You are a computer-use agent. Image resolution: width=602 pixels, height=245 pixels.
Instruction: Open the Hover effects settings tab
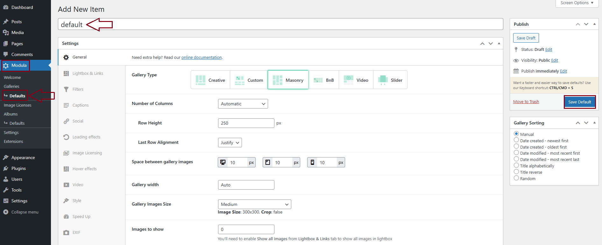[x=84, y=169]
